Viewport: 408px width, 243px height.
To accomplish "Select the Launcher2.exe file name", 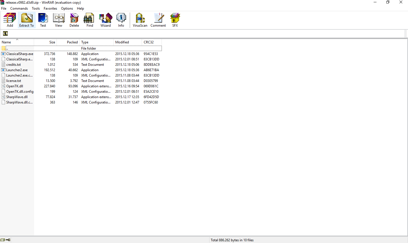I will 17,70.
